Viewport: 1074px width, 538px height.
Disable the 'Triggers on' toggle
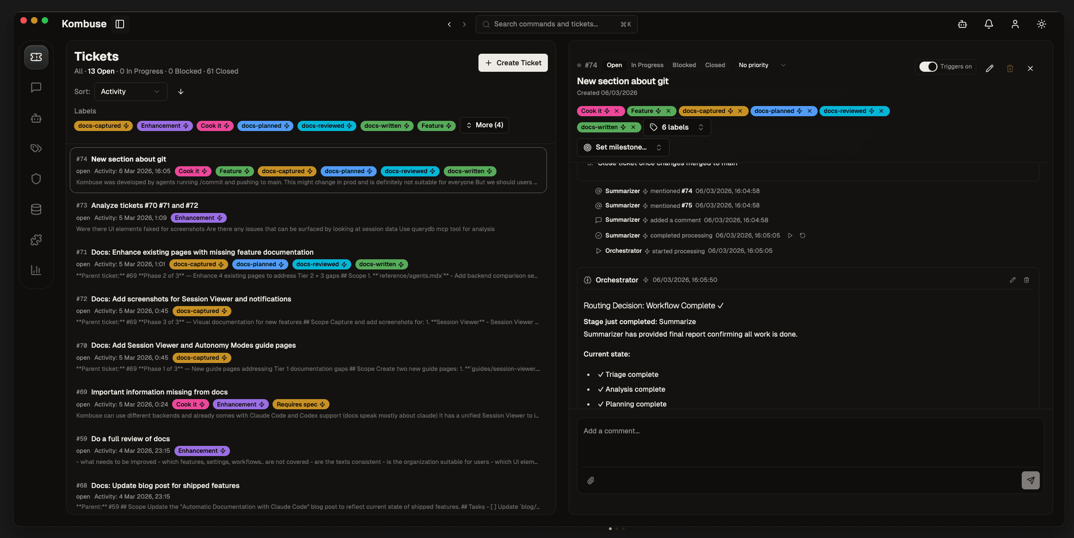click(928, 67)
